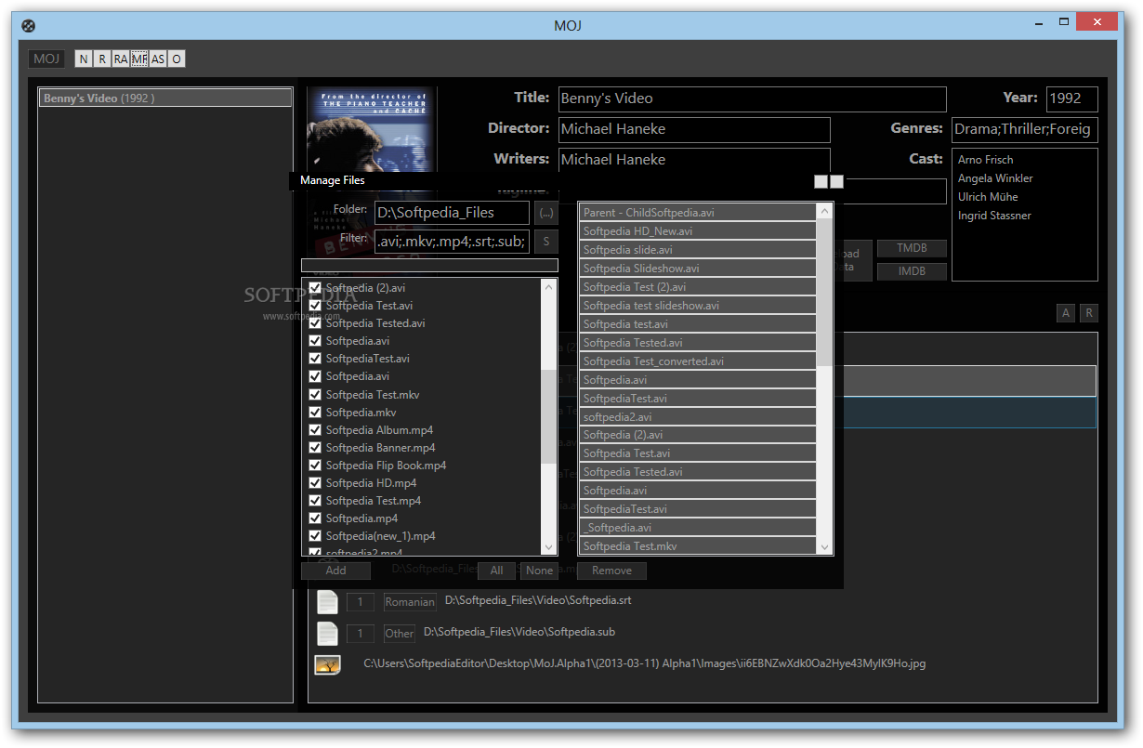The width and height of the screenshot is (1143, 748).
Task: Uncheck the Softpedia(new_1).mp4 checkbox
Action: coord(315,535)
